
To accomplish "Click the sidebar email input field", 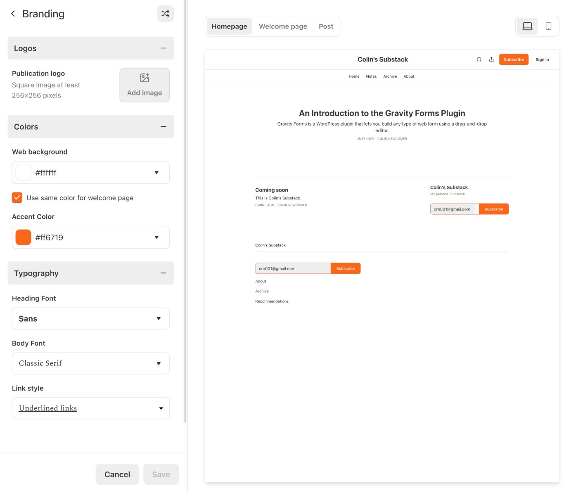I will coord(455,209).
